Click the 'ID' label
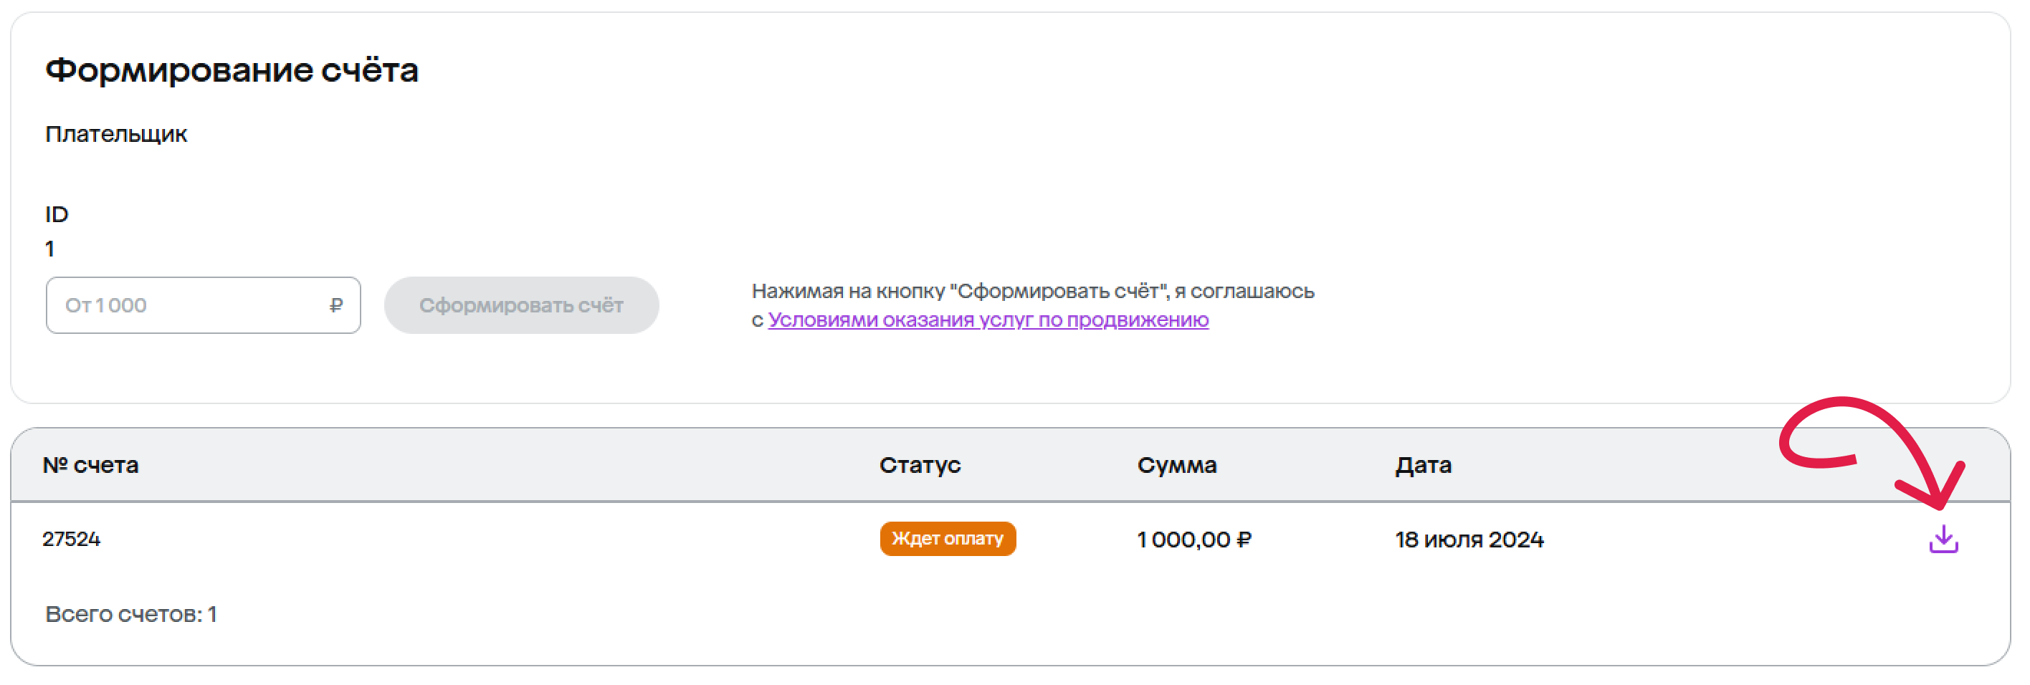This screenshot has width=2030, height=685. coord(57,214)
